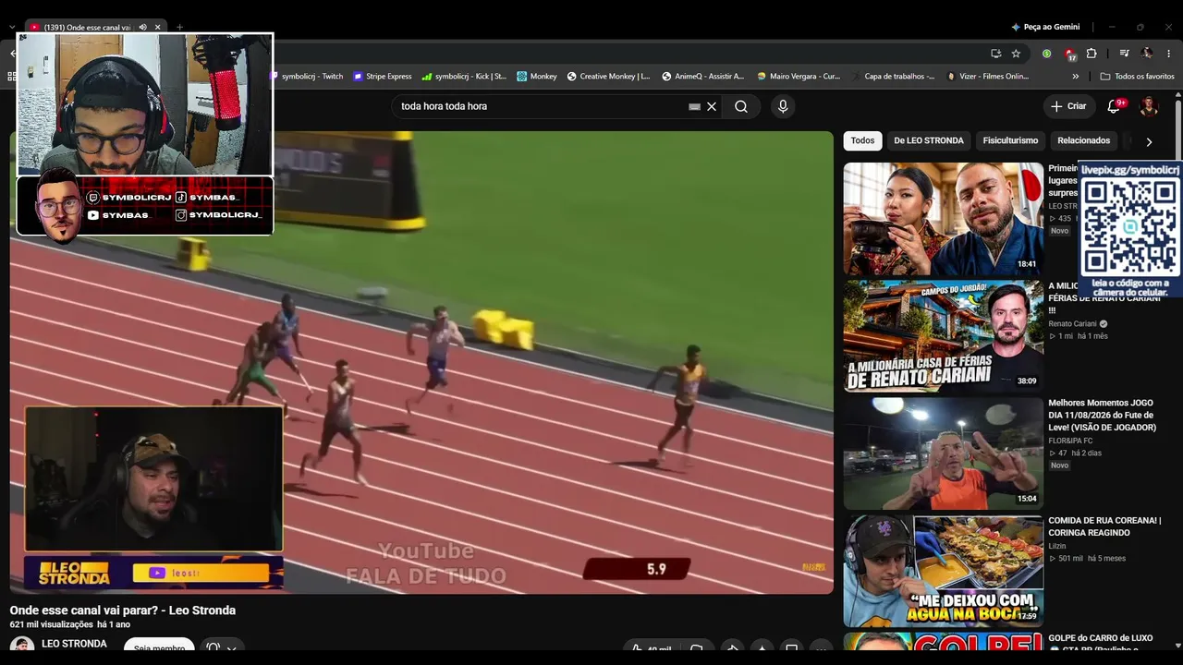Click the red extension icon with badge 17
Viewport: 1183px width, 665px height.
(x=1069, y=54)
